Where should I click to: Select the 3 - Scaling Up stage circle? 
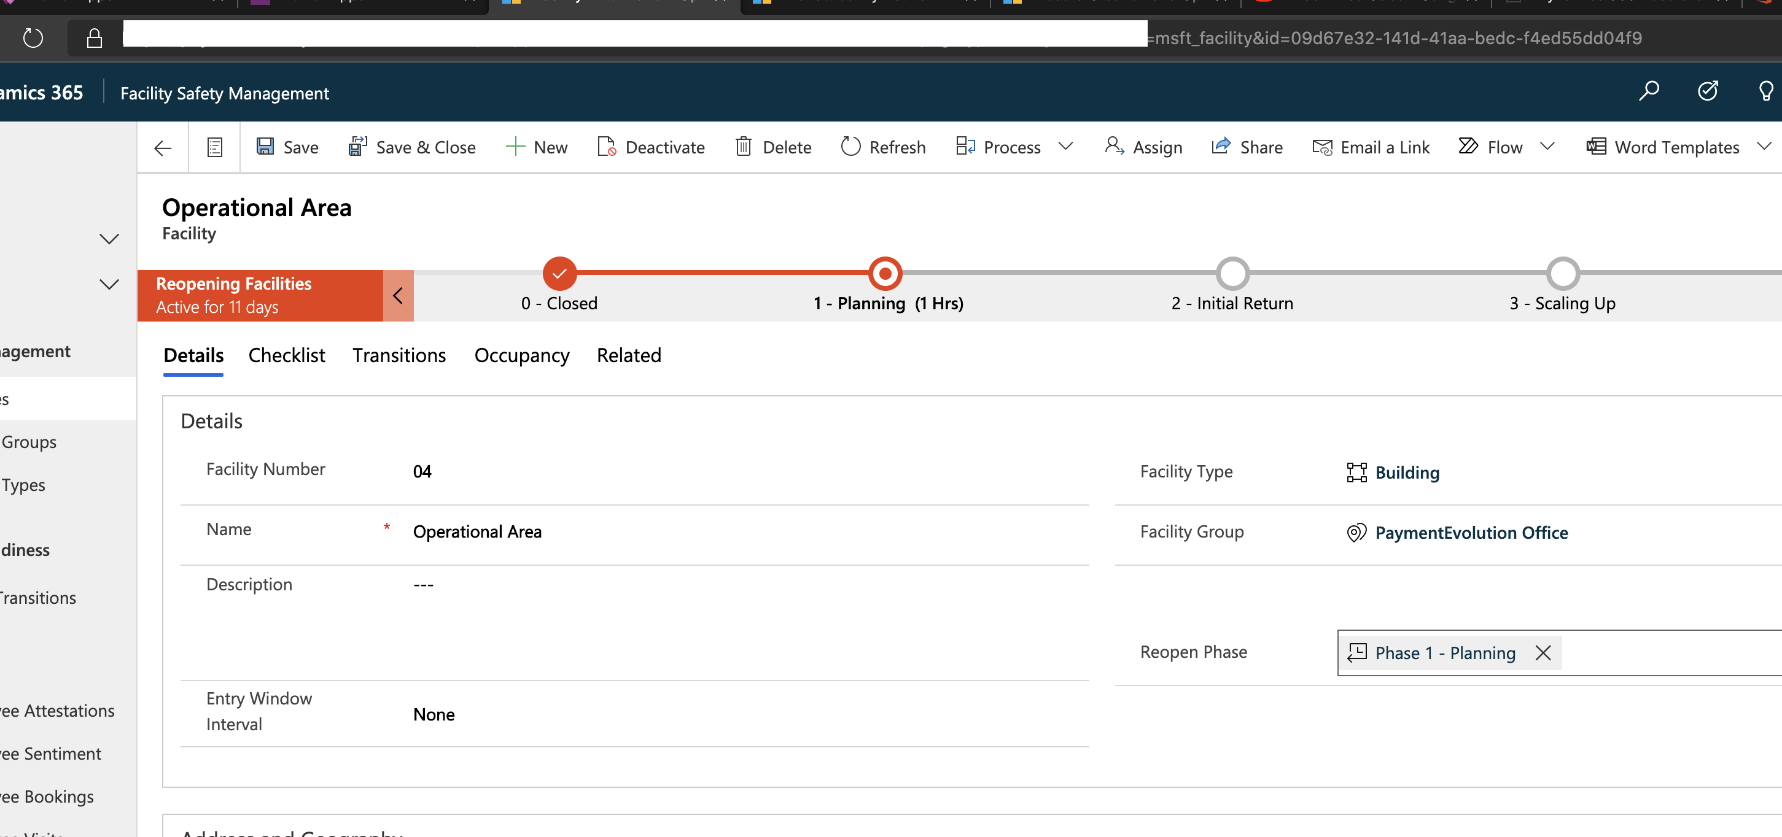coord(1562,274)
